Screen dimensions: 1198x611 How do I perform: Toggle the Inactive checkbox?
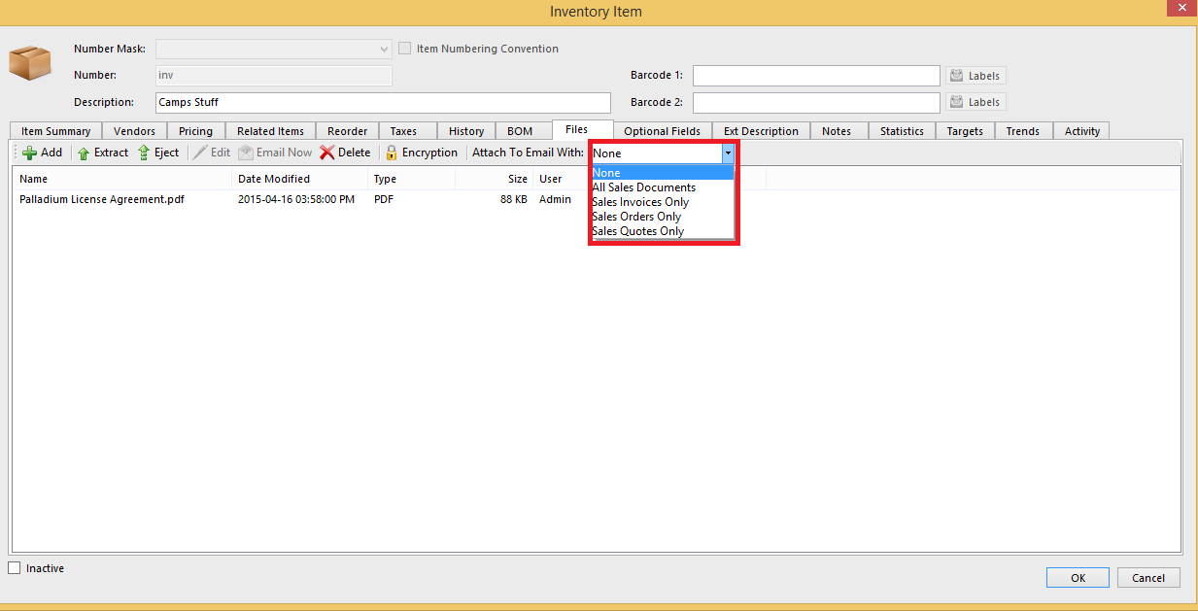coord(15,568)
